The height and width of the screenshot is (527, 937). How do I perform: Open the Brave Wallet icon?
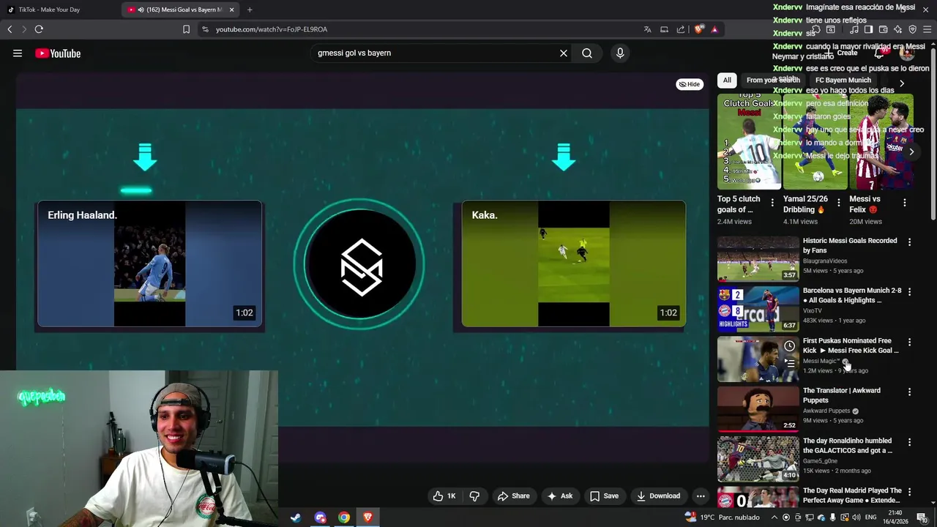click(883, 29)
